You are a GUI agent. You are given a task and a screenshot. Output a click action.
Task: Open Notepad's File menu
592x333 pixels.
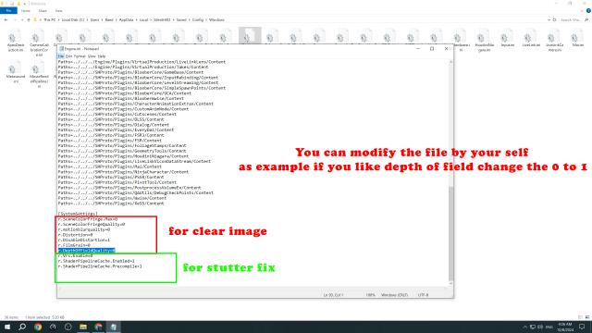pyautogui.click(x=61, y=56)
